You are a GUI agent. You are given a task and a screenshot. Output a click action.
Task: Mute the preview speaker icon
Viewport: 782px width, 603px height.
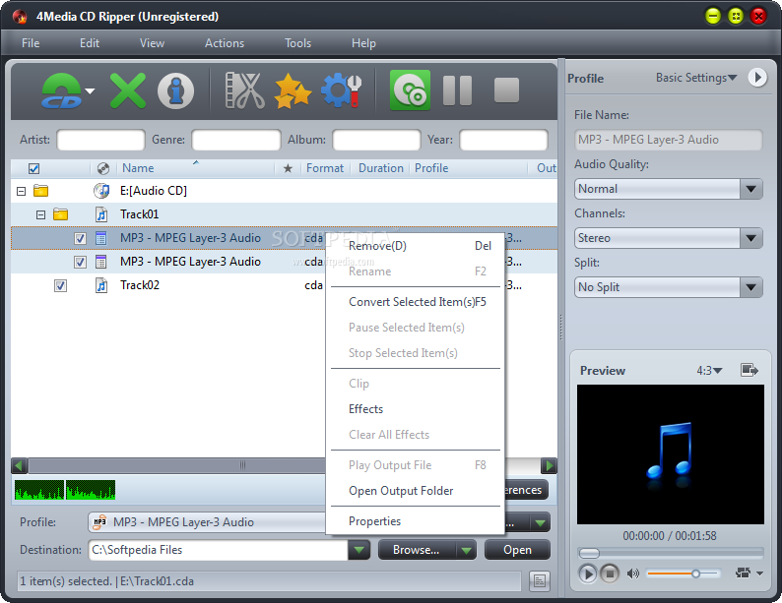(633, 573)
